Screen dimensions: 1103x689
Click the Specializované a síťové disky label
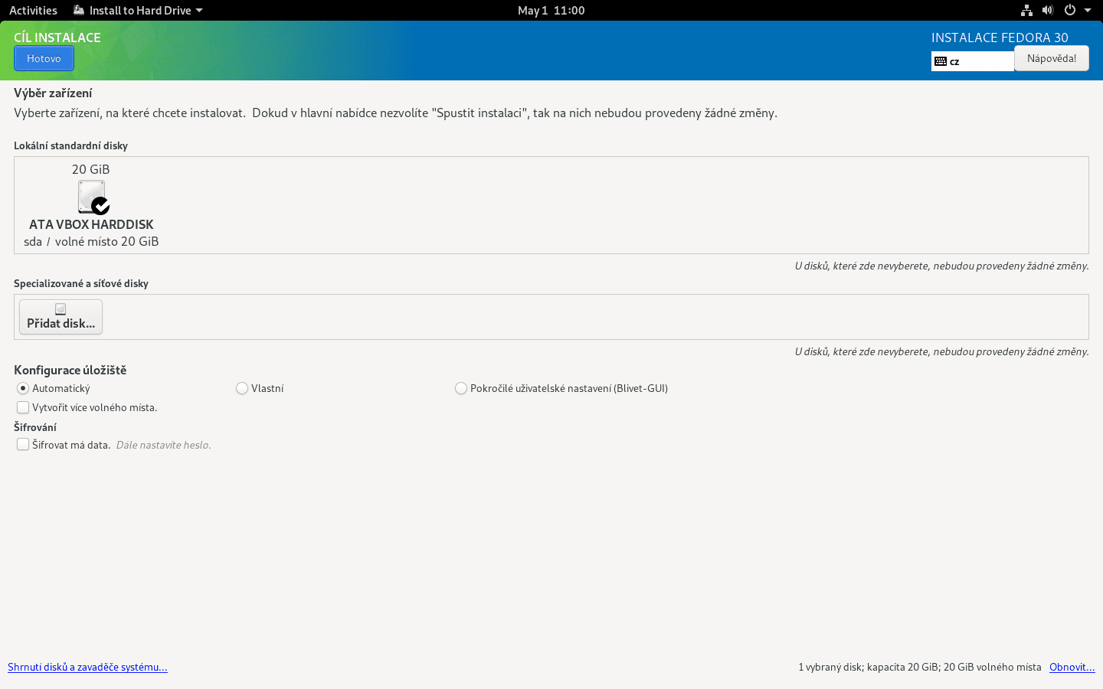[x=81, y=283]
